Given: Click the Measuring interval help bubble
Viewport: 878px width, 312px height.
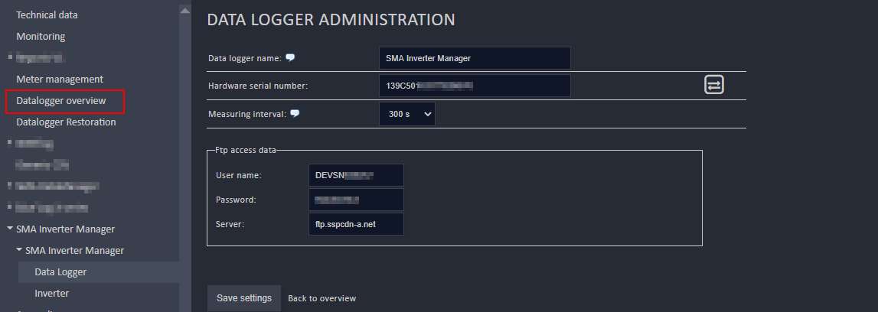Looking at the screenshot, I should [295, 114].
